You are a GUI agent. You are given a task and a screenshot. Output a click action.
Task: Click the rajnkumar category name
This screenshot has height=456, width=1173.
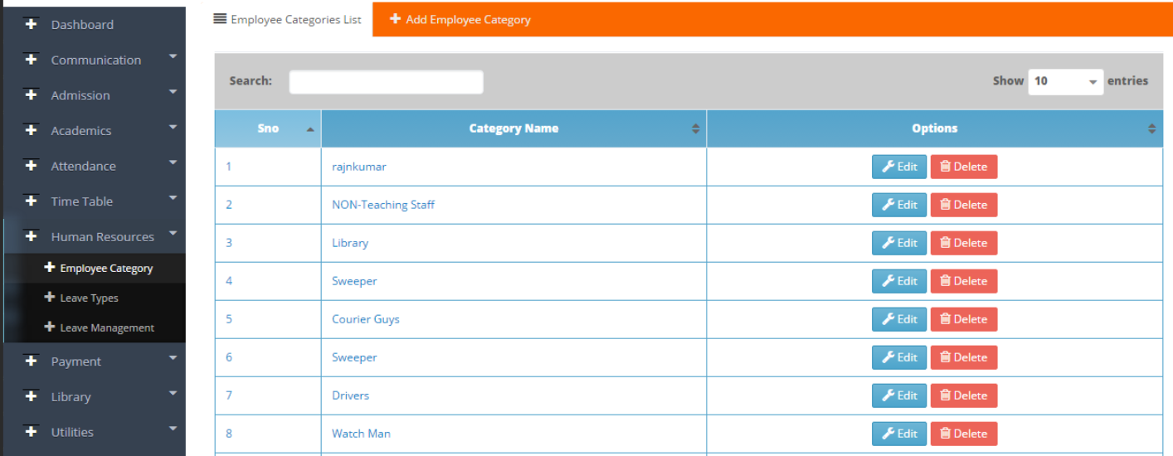(x=359, y=167)
